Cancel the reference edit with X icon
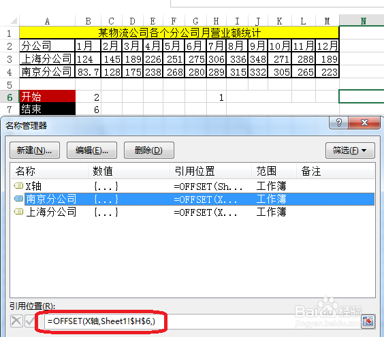The width and height of the screenshot is (384, 337). 16,321
